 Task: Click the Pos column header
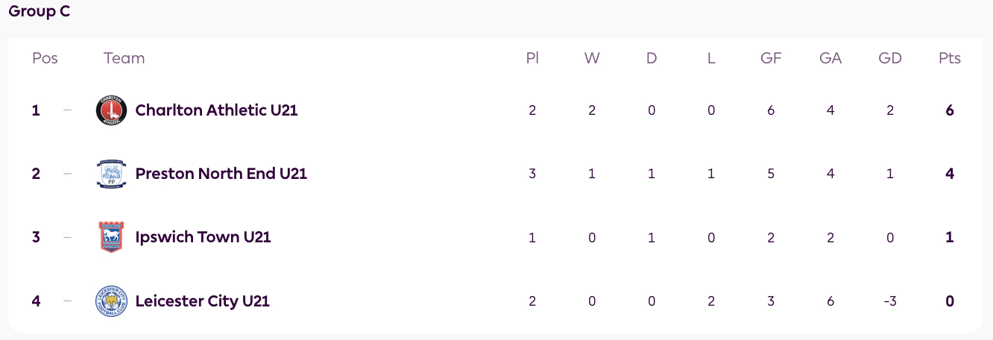click(45, 58)
